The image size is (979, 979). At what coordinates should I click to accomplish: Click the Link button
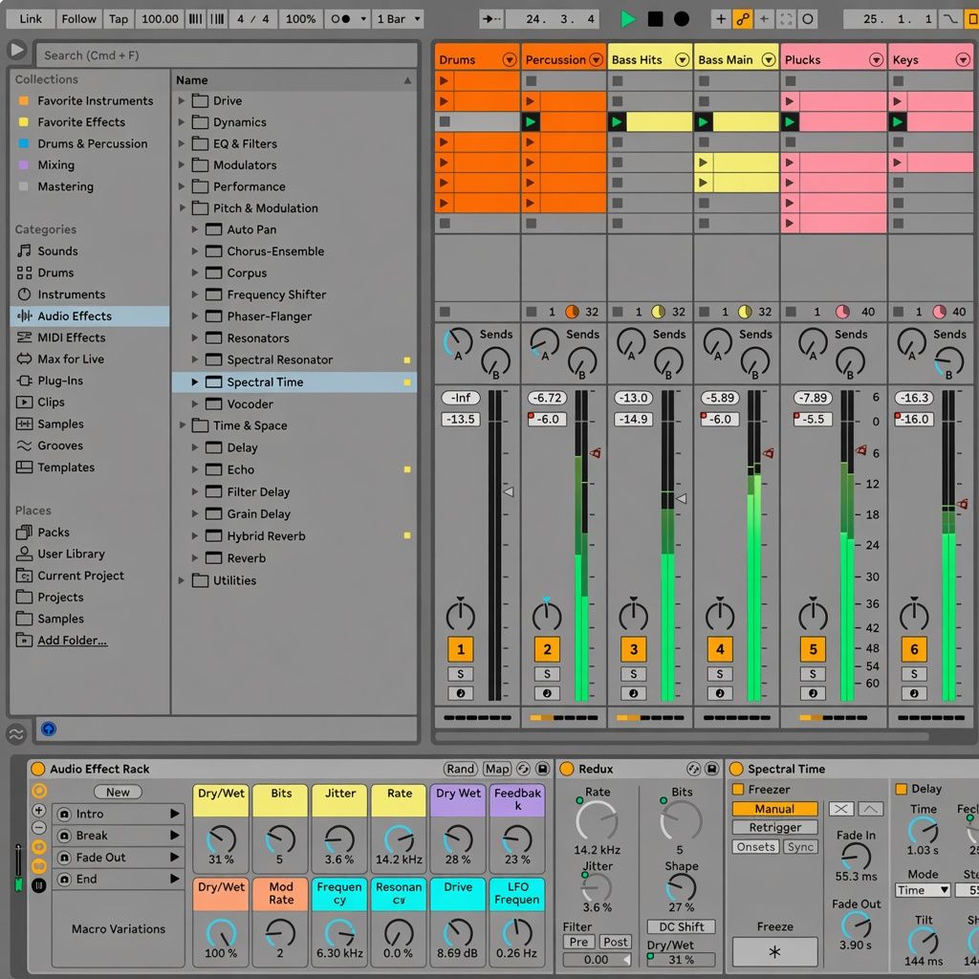[x=30, y=19]
